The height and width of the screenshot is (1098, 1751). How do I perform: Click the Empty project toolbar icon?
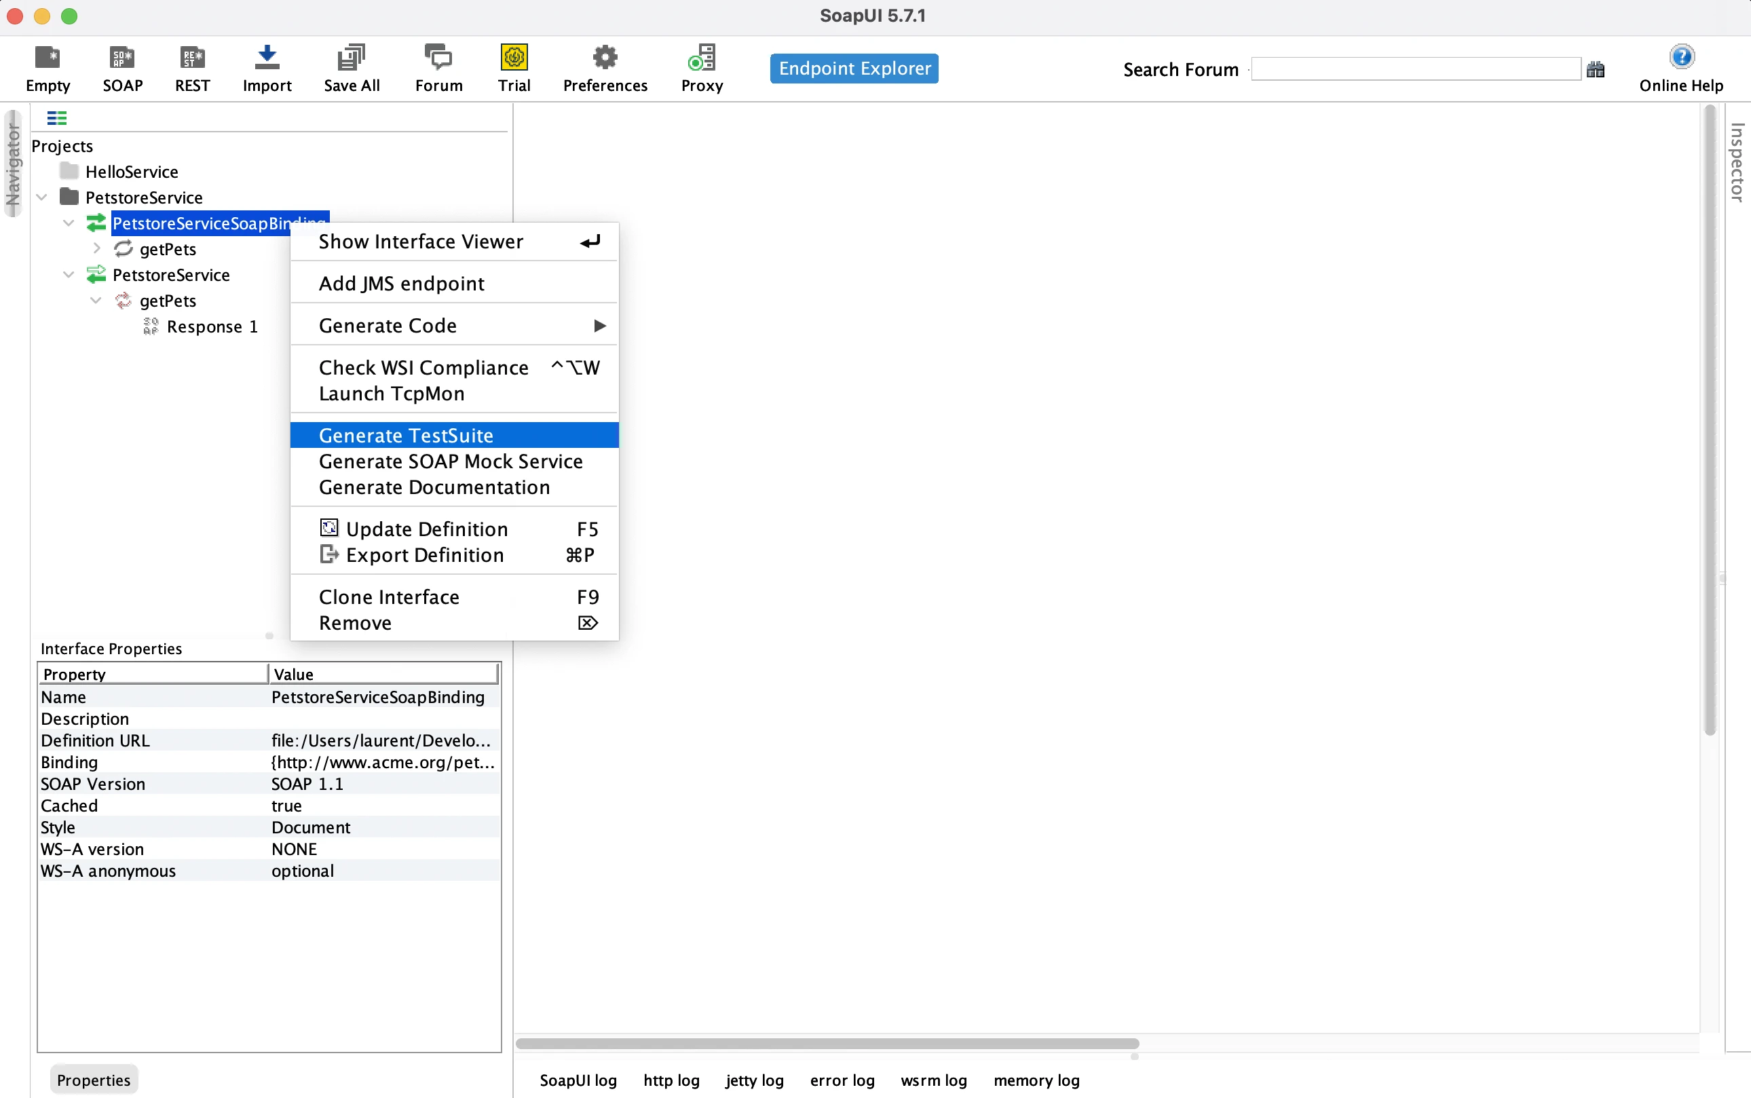tap(48, 58)
